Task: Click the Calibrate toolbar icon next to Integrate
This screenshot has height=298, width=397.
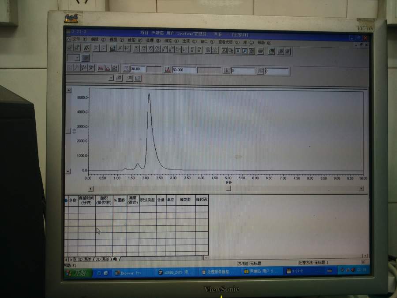Action: point(120,48)
